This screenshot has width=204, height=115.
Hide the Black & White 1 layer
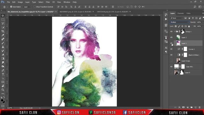[171, 55]
